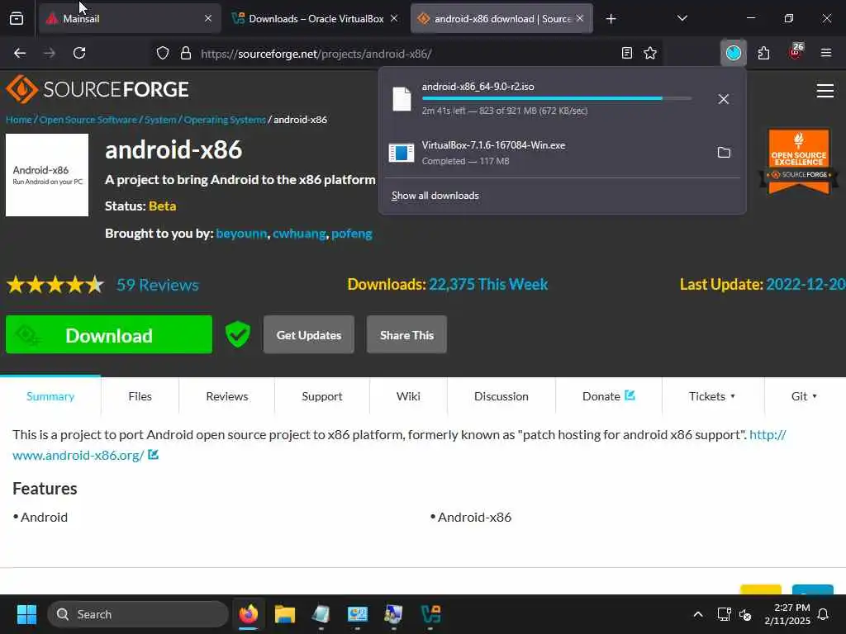Image resolution: width=846 pixels, height=634 pixels.
Task: Click the SourceForge logo
Action: click(97, 89)
